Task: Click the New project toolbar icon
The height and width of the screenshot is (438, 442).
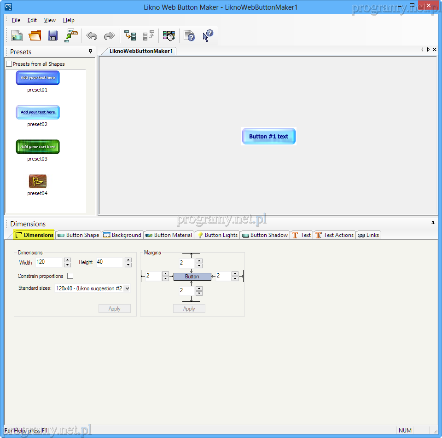Action: point(17,35)
